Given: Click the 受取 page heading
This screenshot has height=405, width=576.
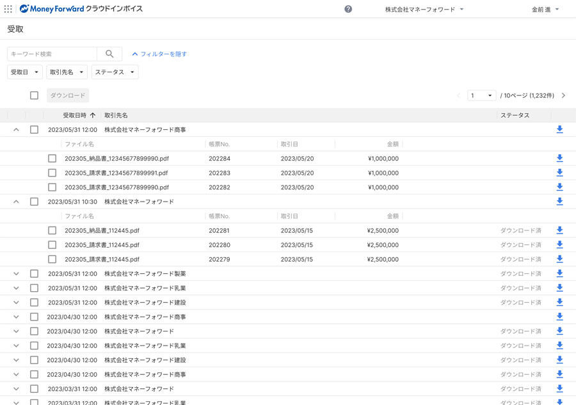Looking at the screenshot, I should (x=15, y=29).
